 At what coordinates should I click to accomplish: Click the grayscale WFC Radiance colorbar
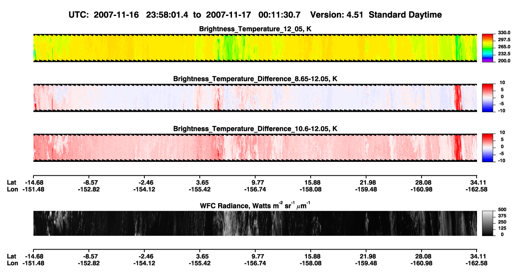click(488, 223)
